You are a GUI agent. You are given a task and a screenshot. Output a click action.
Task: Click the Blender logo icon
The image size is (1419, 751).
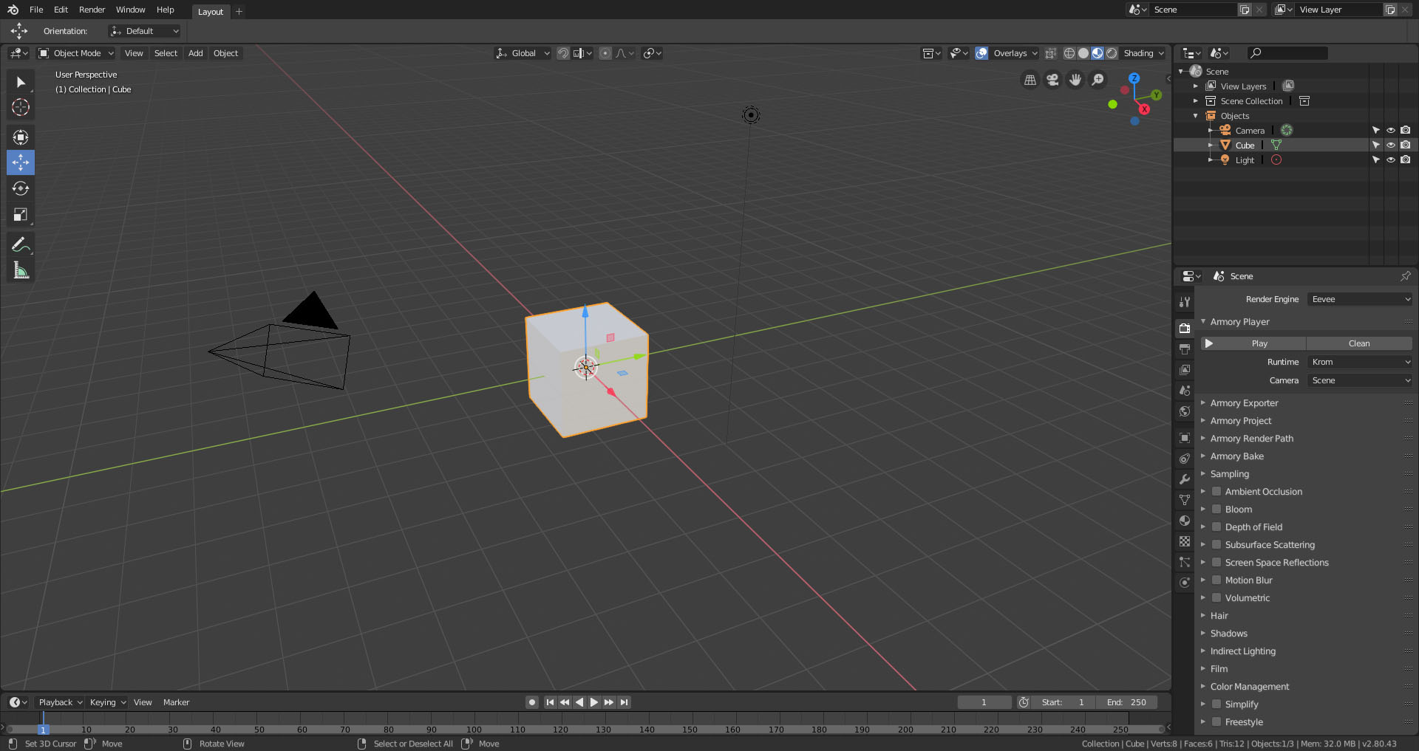click(x=13, y=10)
